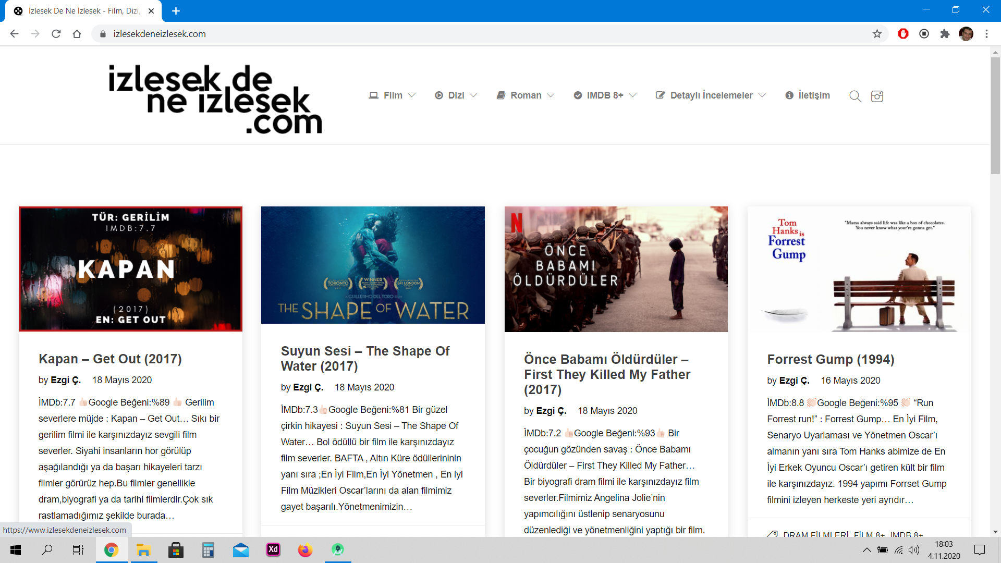1001x563 pixels.
Task: Click the 16 Mayıs 2020 date text
Action: [850, 381]
